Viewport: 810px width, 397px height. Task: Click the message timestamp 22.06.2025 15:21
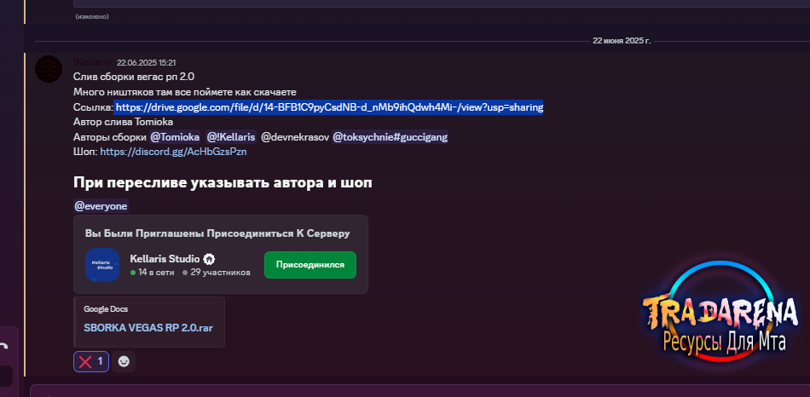coord(146,63)
